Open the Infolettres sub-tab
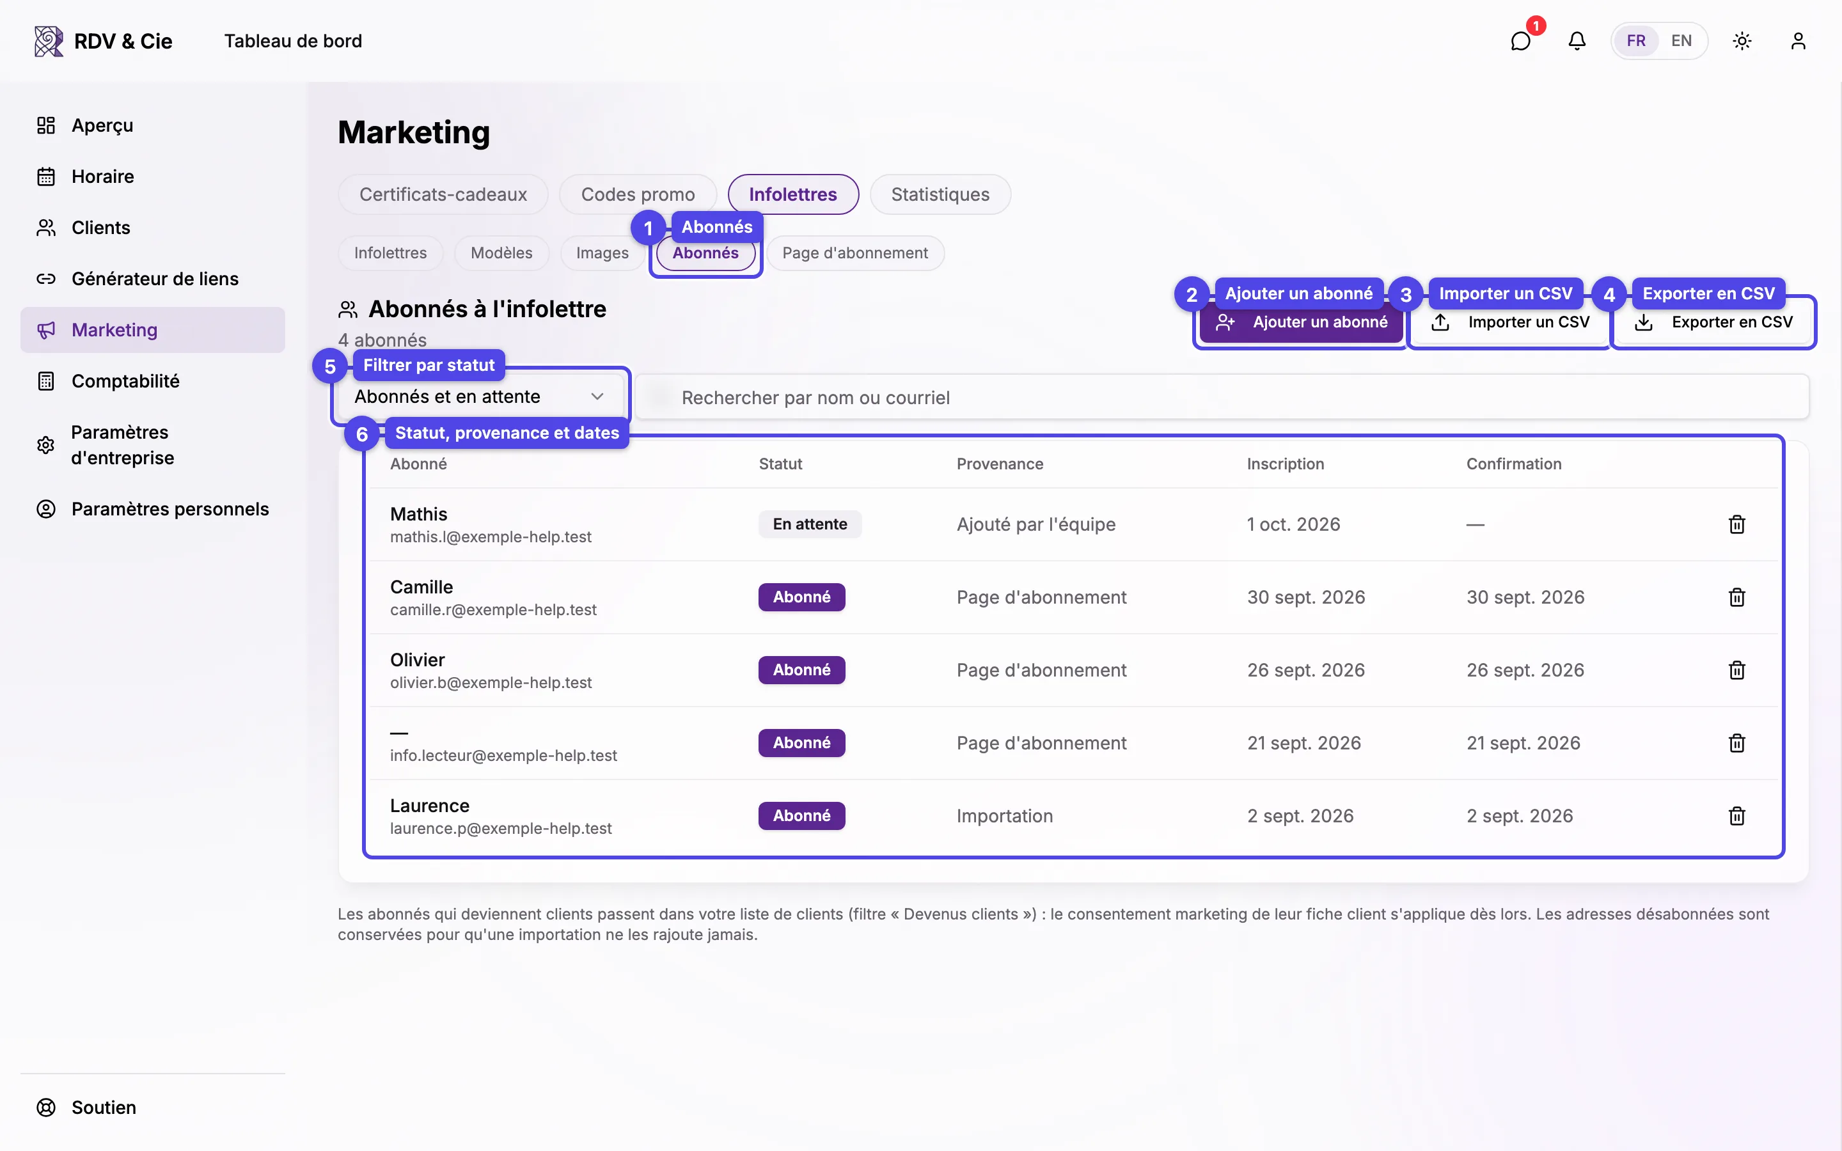 [391, 253]
